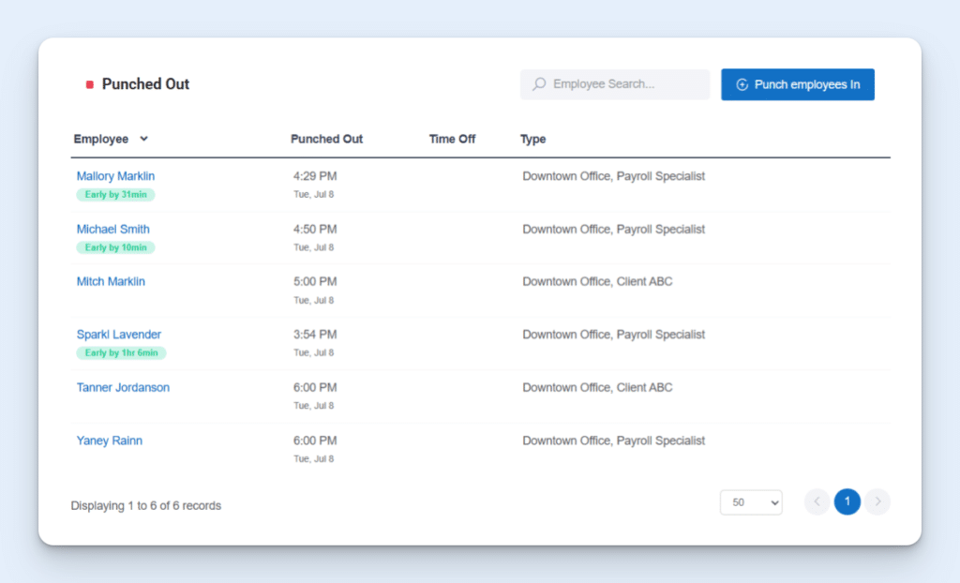Click the Early by 1hr 6min badge
Viewport: 960px width, 583px height.
(x=121, y=353)
